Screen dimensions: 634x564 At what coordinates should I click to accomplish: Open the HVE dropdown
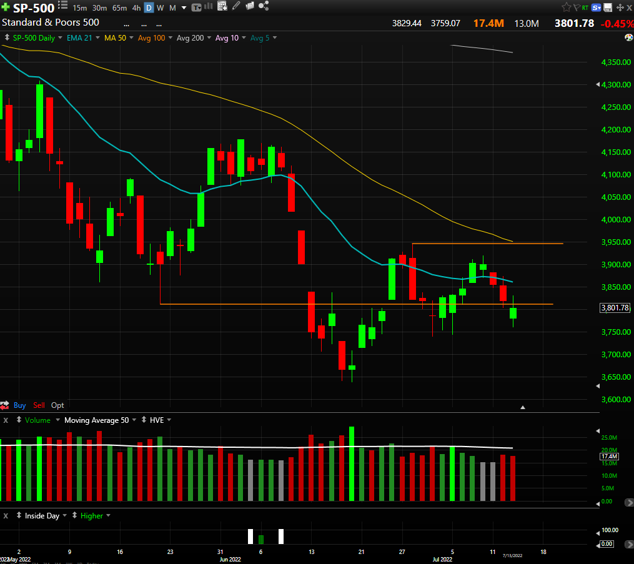[x=169, y=420]
